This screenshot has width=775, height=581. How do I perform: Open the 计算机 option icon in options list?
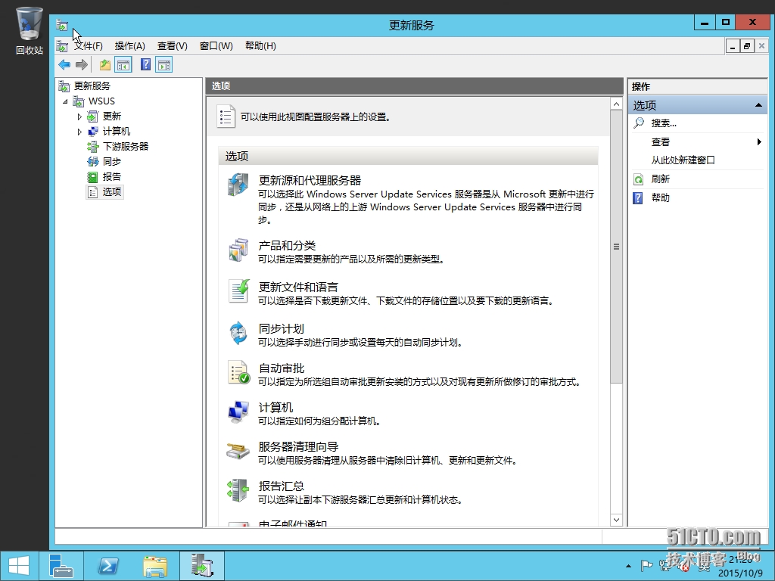coord(238,412)
